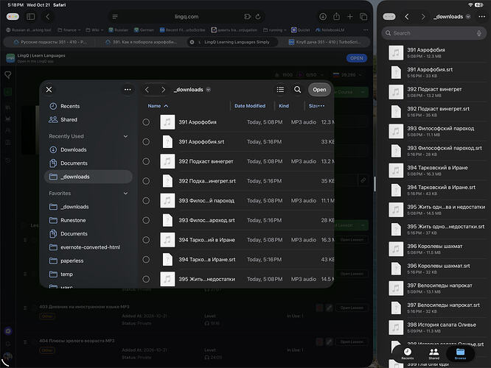Tap microphone in Files search field
The width and height of the screenshot is (491, 368).
[x=478, y=33]
